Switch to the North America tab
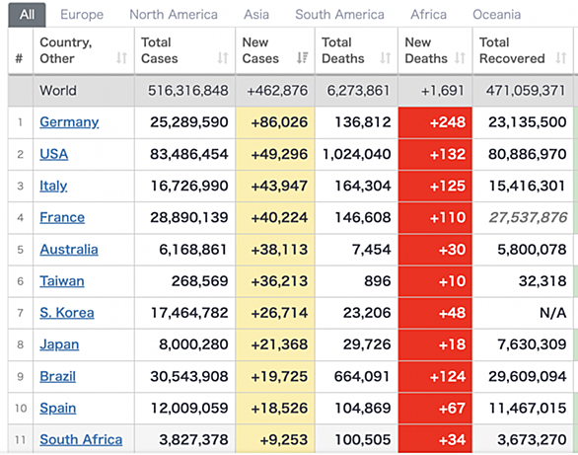Image resolution: width=578 pixels, height=455 pixels. click(x=174, y=15)
